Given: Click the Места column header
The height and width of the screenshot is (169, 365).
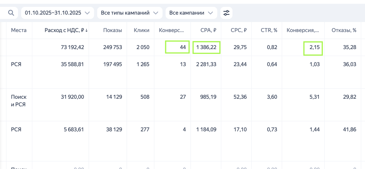Looking at the screenshot, I should point(19,30).
